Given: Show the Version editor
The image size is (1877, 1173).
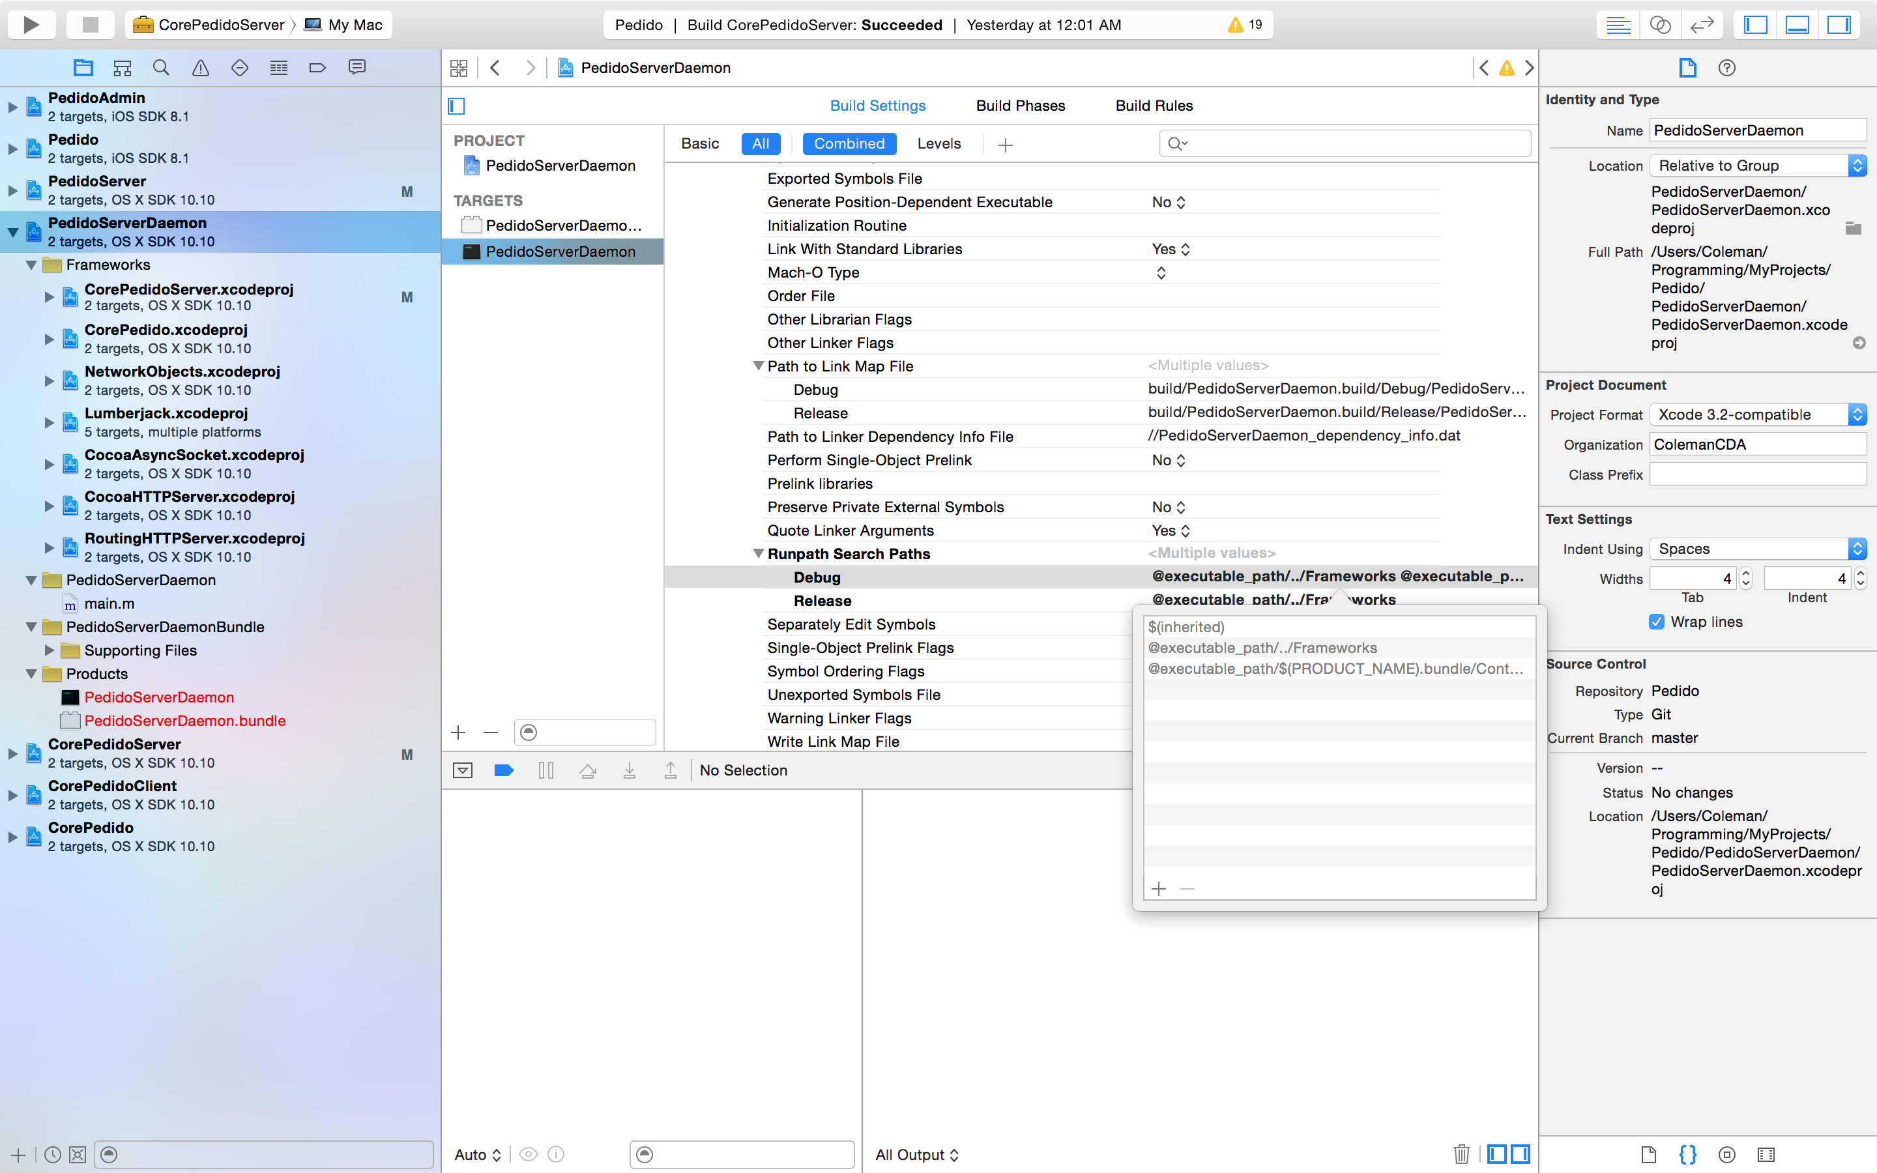Looking at the screenshot, I should coord(1702,25).
